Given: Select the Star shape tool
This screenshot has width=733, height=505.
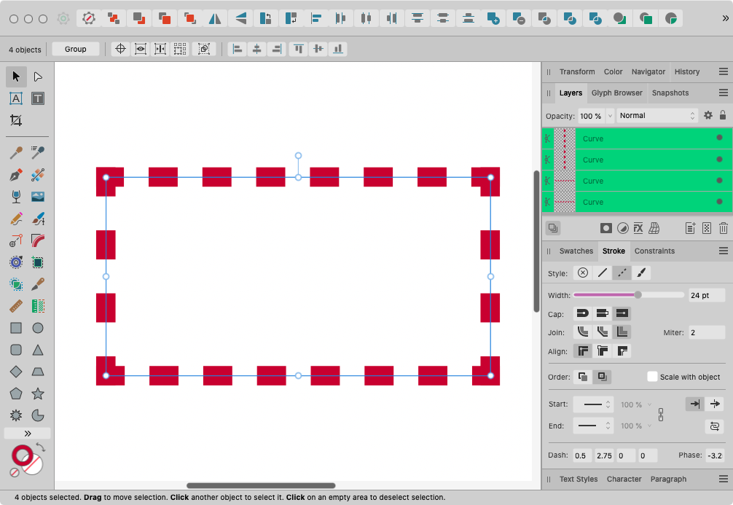Looking at the screenshot, I should coord(38,394).
